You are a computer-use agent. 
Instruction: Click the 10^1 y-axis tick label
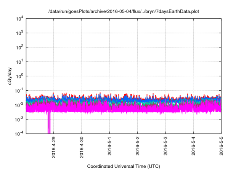pyautogui.click(x=19, y=62)
